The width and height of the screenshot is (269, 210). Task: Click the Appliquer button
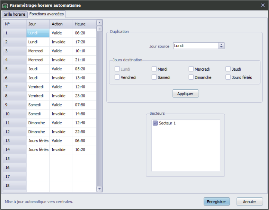185,93
